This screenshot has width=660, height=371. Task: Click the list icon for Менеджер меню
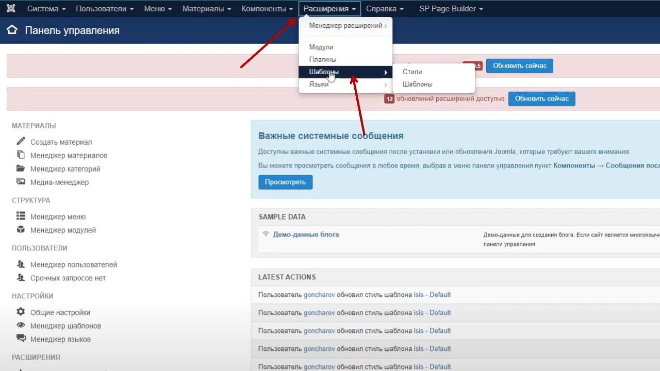click(21, 216)
